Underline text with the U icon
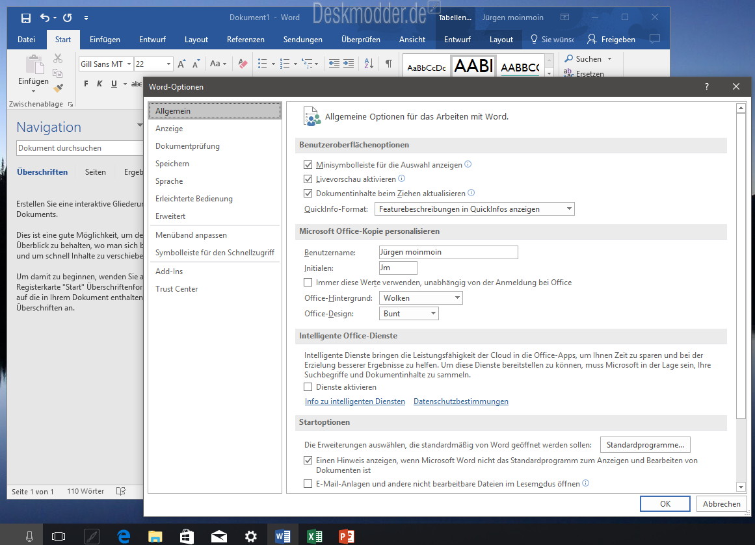Image resolution: width=755 pixels, height=545 pixels. [x=114, y=84]
